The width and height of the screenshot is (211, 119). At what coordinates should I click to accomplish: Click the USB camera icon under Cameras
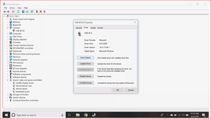pyautogui.click(x=14, y=31)
